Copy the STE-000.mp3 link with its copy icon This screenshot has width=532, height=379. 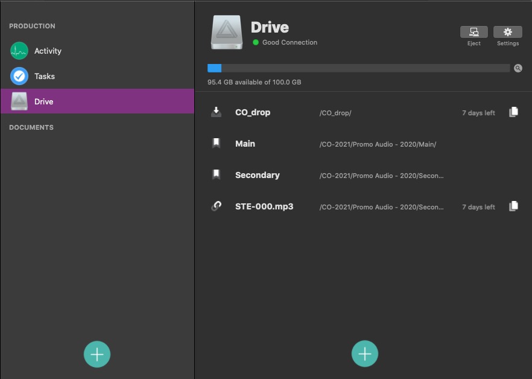[x=513, y=206]
